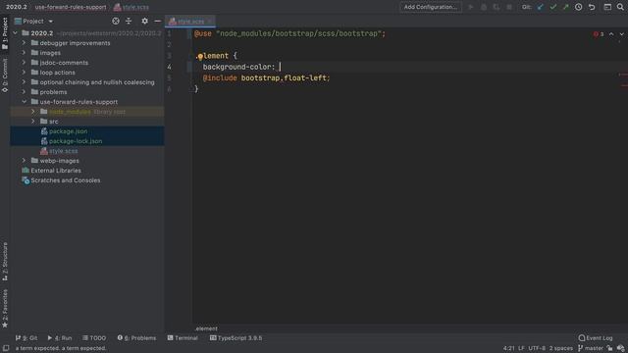This screenshot has height=353, width=628.
Task: Open the Project sidebar tab
Action: 5,33
